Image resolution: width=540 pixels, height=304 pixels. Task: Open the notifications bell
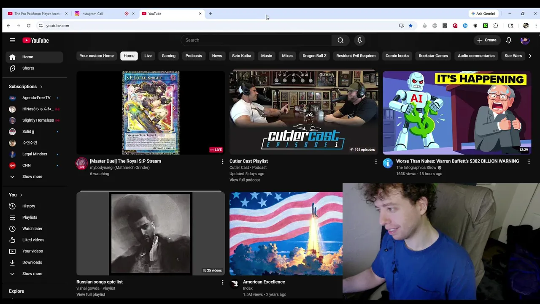(509, 40)
